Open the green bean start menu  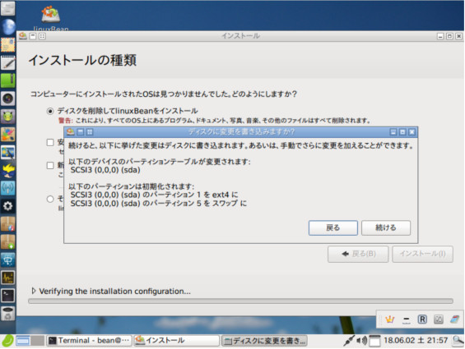pyautogui.click(x=7, y=341)
